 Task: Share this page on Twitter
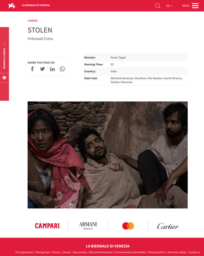pos(42,69)
